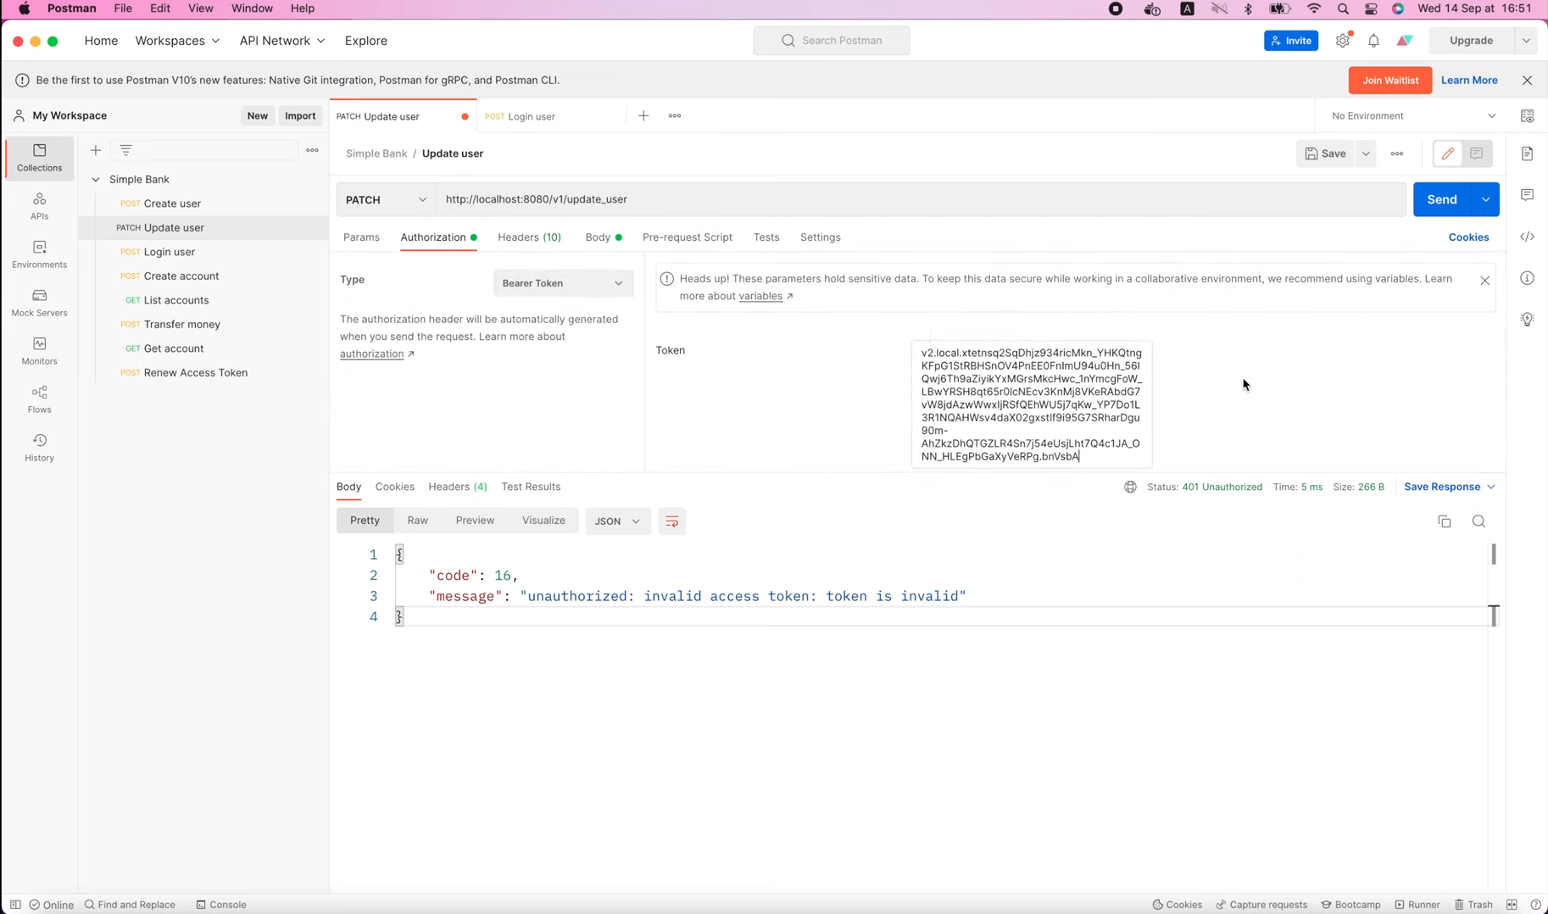Open the APIs sidebar panel

(39, 206)
